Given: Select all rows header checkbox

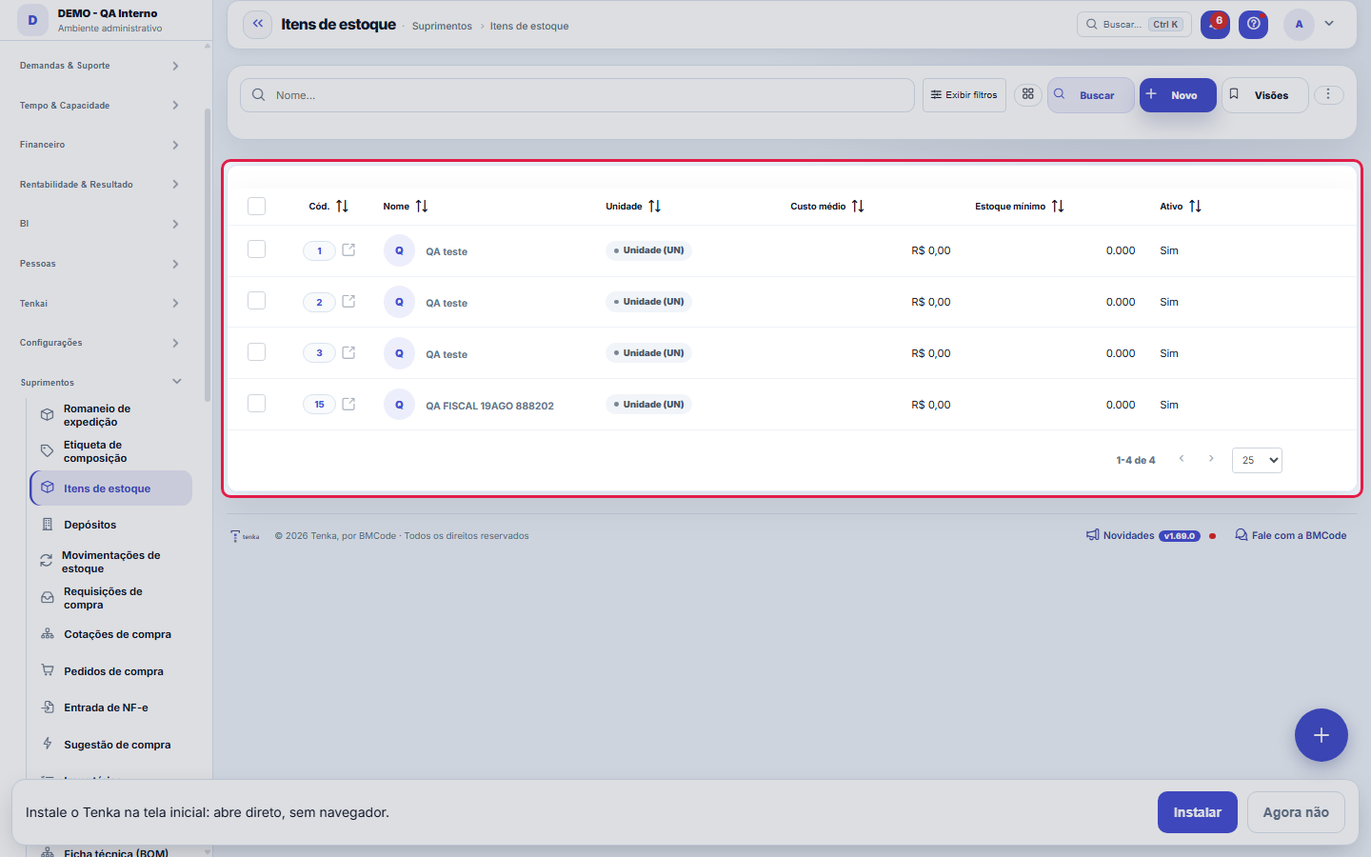Looking at the screenshot, I should click(256, 207).
